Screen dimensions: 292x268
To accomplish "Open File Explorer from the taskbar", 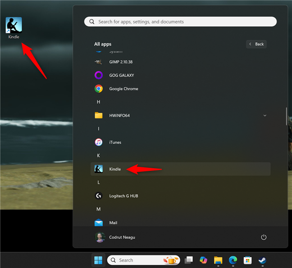I will 218,260.
